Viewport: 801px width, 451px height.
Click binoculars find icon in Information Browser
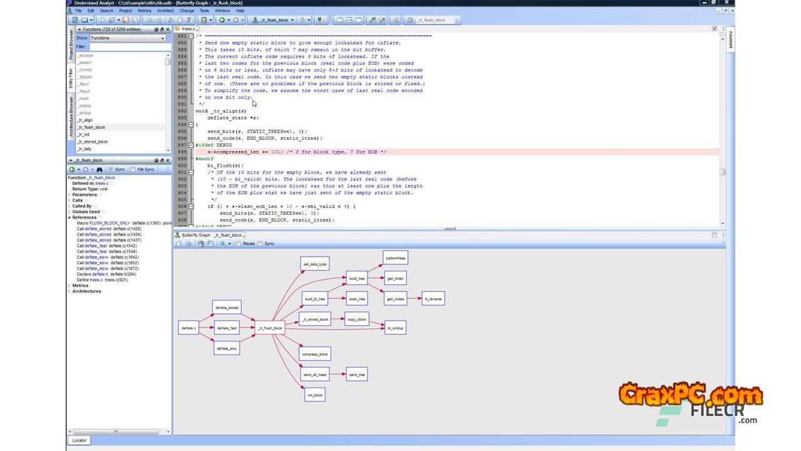coord(99,170)
